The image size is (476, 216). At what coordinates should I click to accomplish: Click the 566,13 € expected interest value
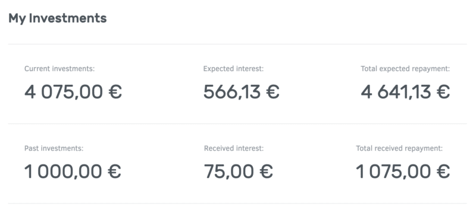[x=242, y=91]
